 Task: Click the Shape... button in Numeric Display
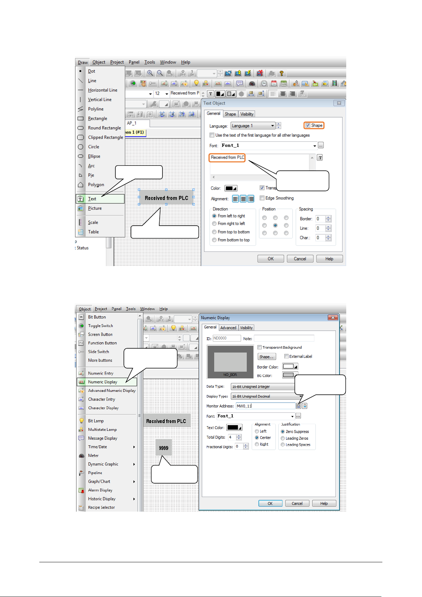266,357
